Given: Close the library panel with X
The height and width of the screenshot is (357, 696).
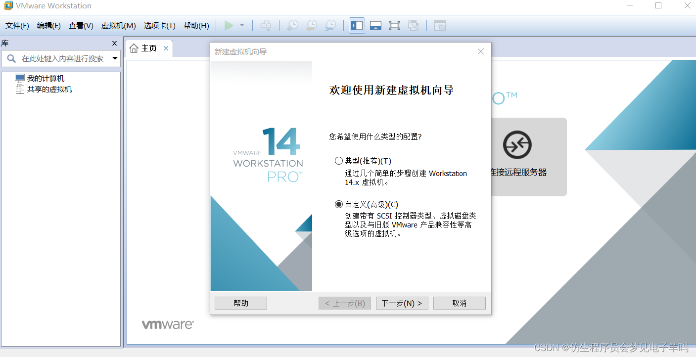Looking at the screenshot, I should tap(115, 44).
